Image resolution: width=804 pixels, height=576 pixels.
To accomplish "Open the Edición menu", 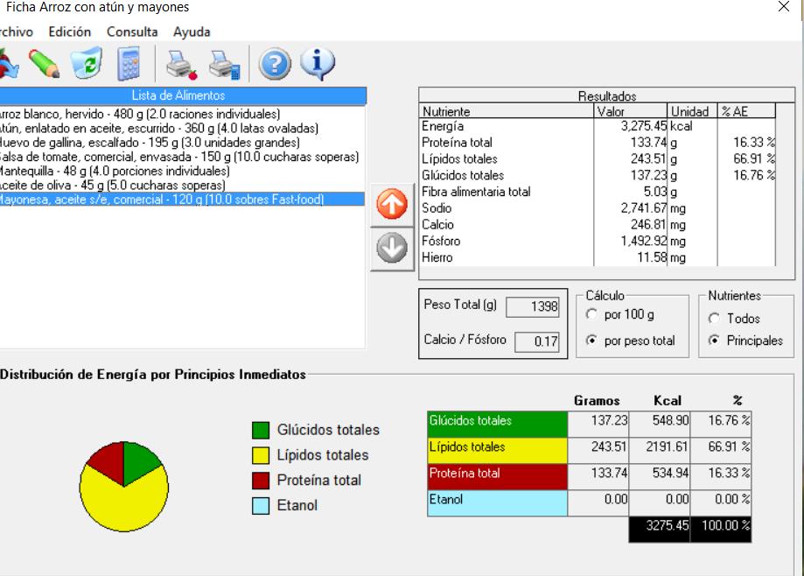I will tap(69, 32).
